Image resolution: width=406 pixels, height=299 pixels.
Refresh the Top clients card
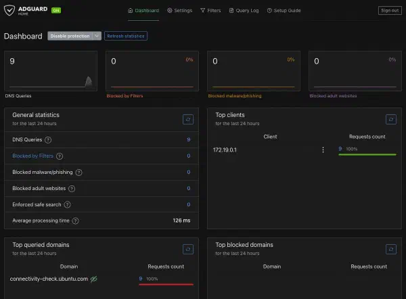point(391,119)
